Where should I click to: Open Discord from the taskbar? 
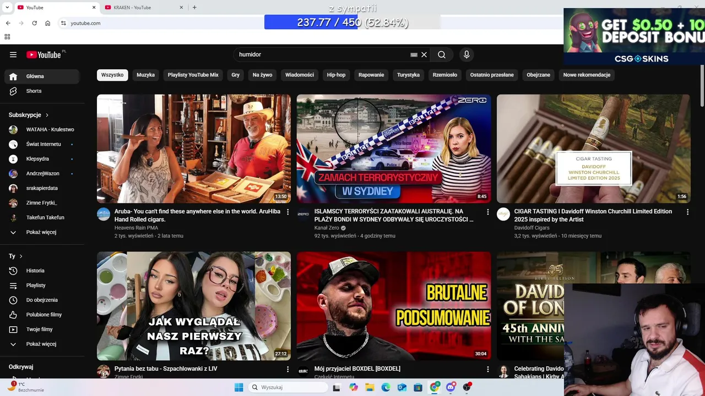[x=451, y=387]
